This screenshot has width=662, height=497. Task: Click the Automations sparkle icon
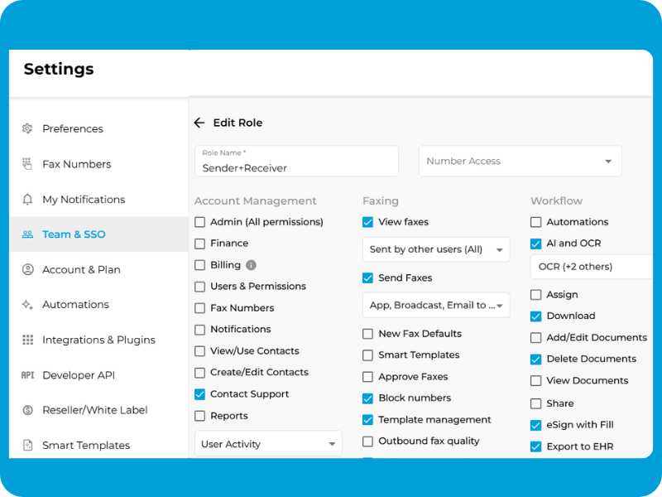pos(27,304)
